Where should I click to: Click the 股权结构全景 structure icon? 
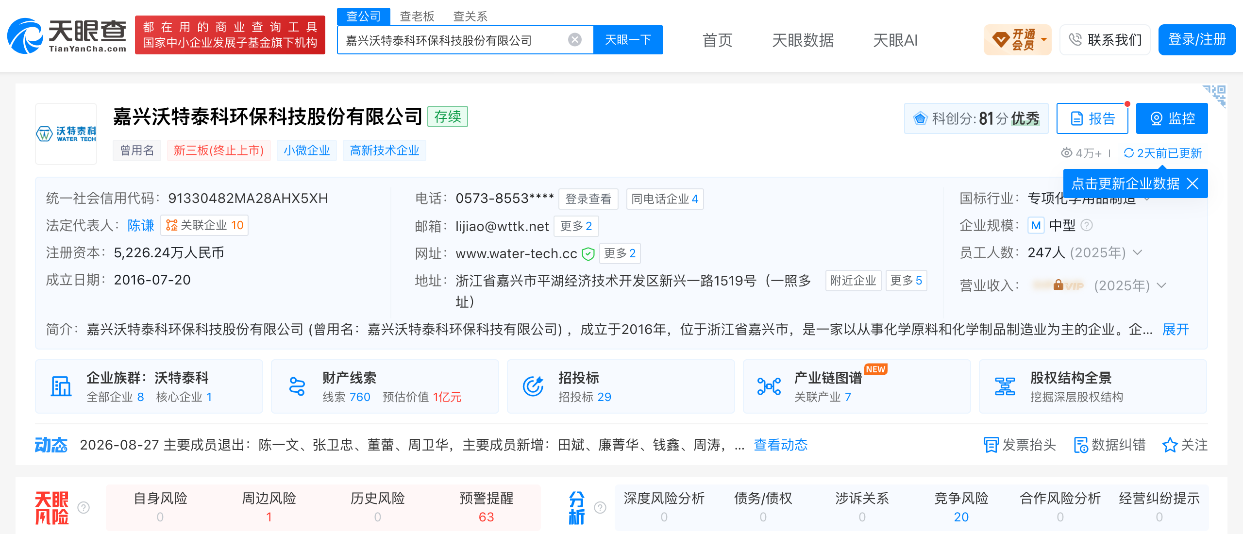click(x=1005, y=386)
